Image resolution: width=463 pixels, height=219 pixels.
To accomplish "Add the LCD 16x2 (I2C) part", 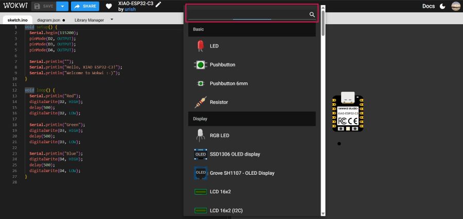I will [252, 211].
